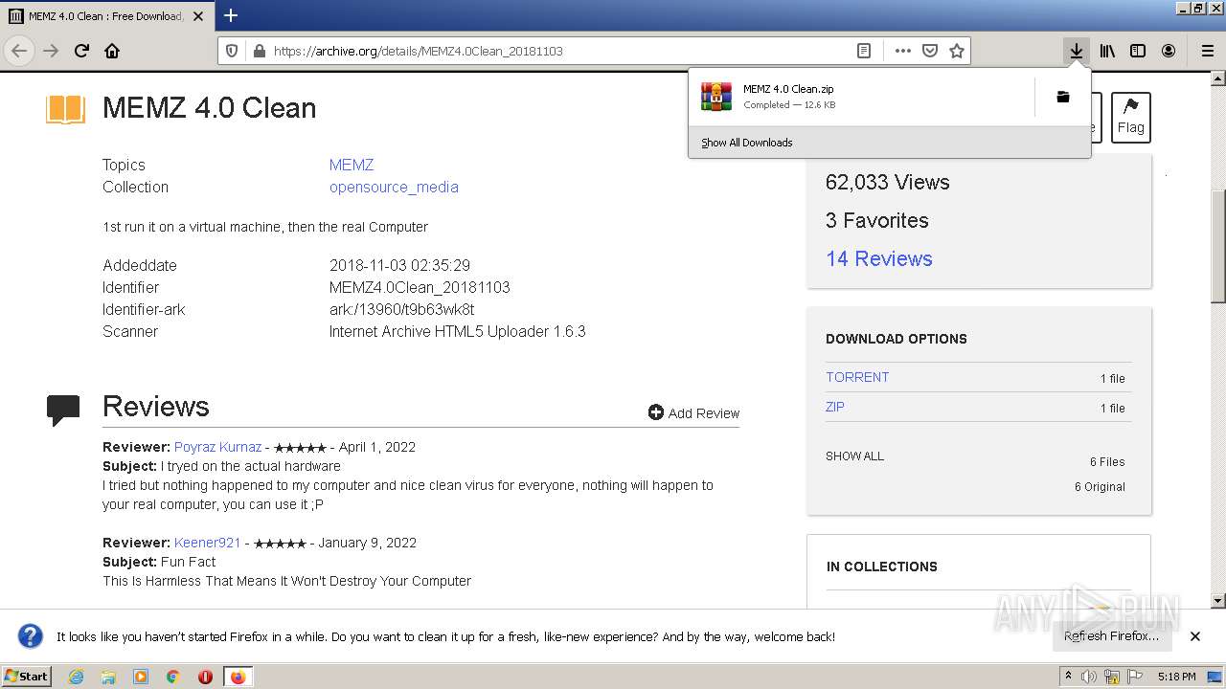Open the opensource_media collection
Screen dimensions: 1226x689
(394, 187)
